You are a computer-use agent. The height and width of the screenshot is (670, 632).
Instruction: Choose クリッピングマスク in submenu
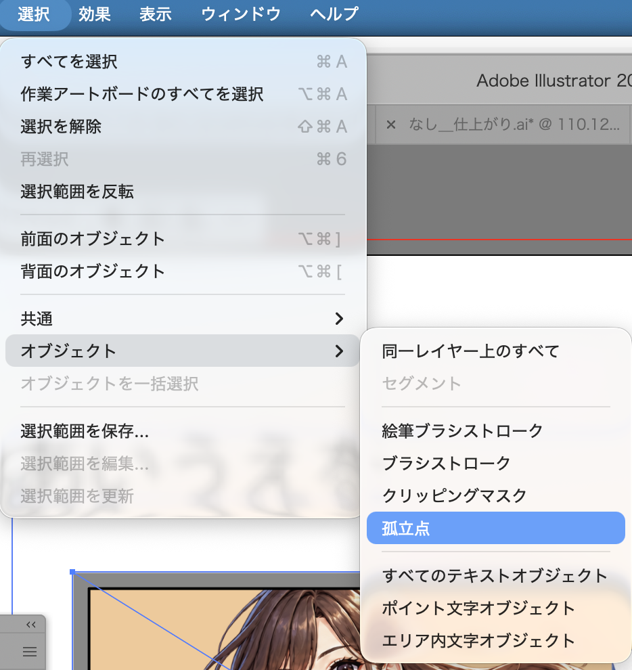496,495
